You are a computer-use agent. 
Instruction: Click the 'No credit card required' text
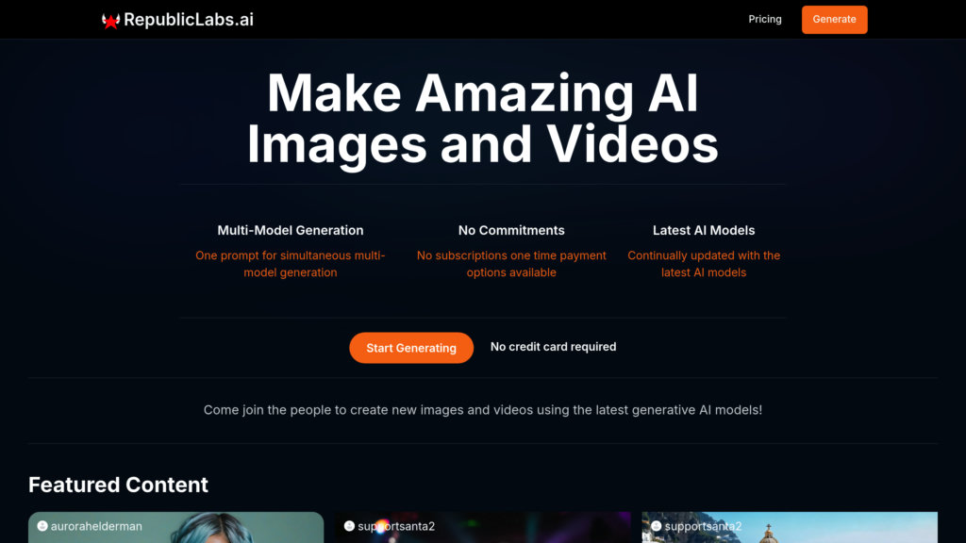[x=553, y=347]
